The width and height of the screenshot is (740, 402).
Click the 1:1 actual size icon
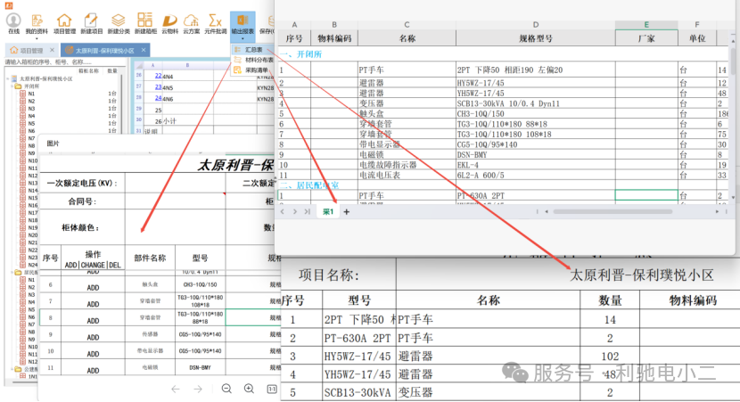[x=272, y=389]
